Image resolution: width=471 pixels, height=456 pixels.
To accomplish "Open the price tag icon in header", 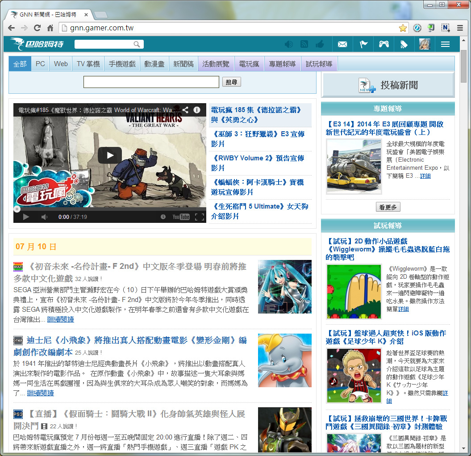I will [x=404, y=44].
